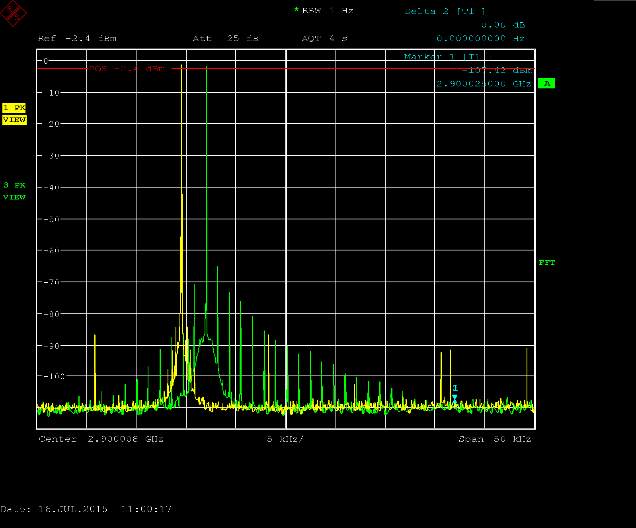Click the '1 PK' trace label
This screenshot has height=528, width=636.
[14, 108]
